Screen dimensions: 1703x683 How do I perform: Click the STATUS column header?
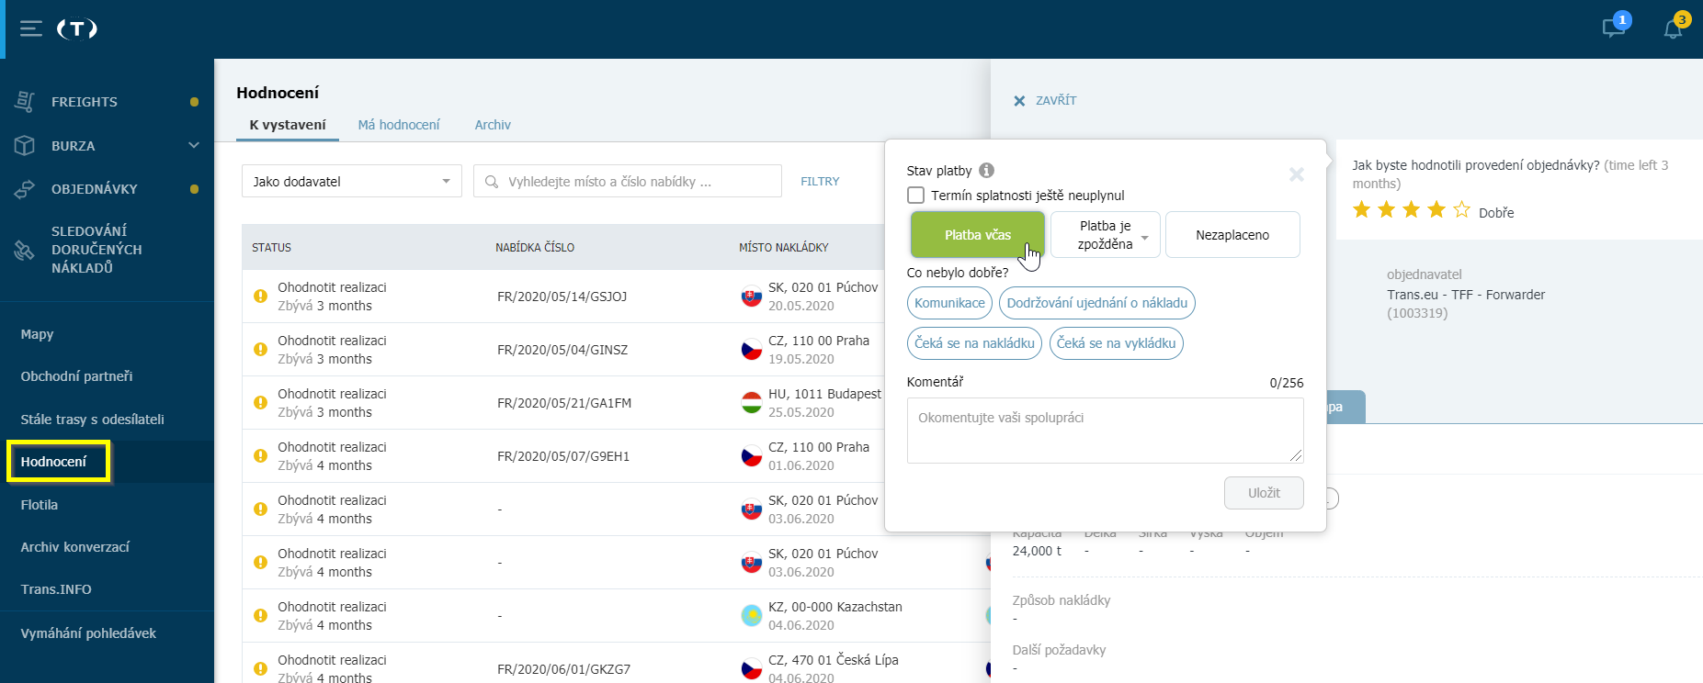[272, 248]
